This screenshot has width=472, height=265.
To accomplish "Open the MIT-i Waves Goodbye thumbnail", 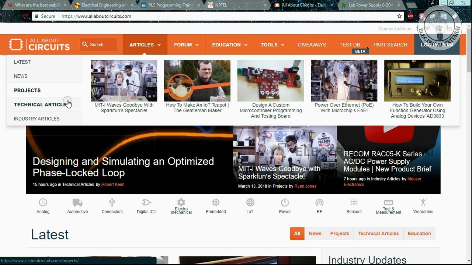I will point(124,81).
